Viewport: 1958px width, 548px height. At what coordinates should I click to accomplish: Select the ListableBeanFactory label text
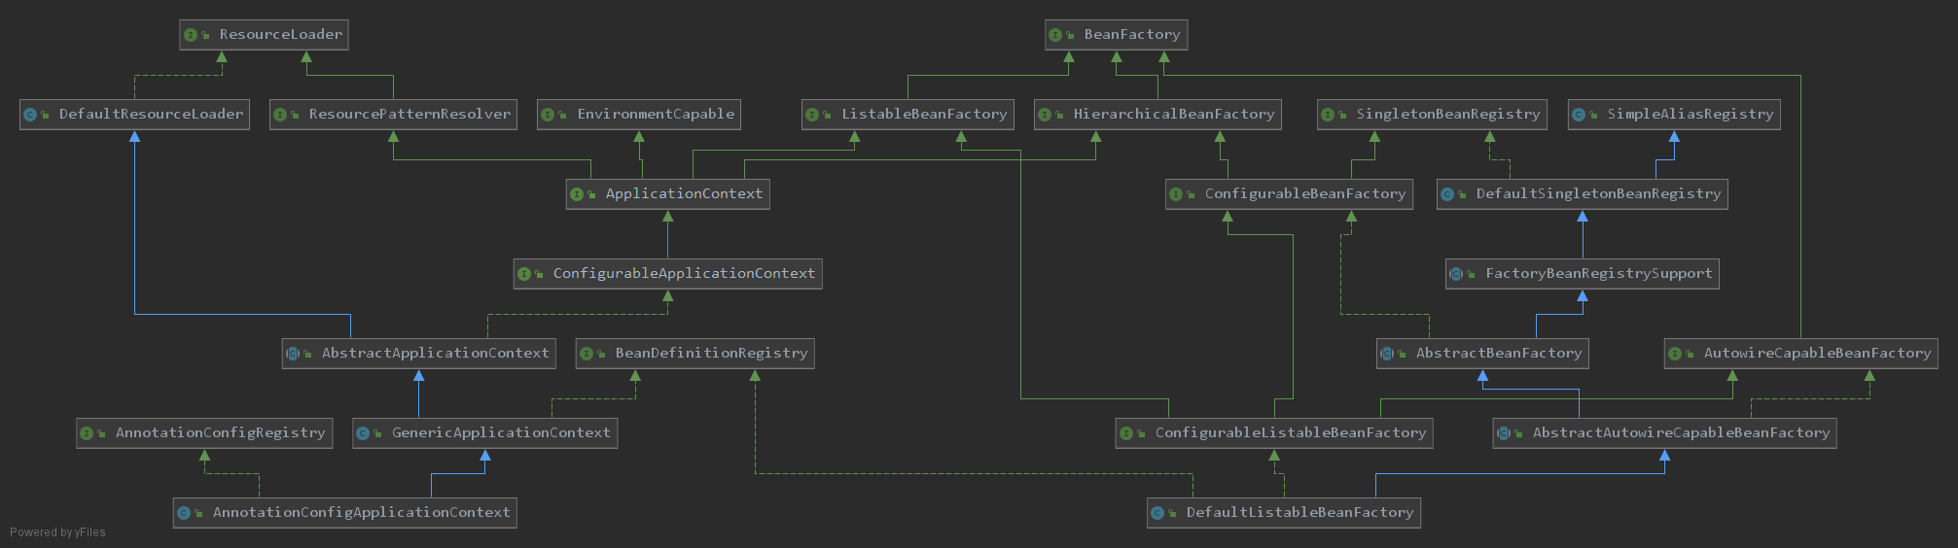(924, 115)
